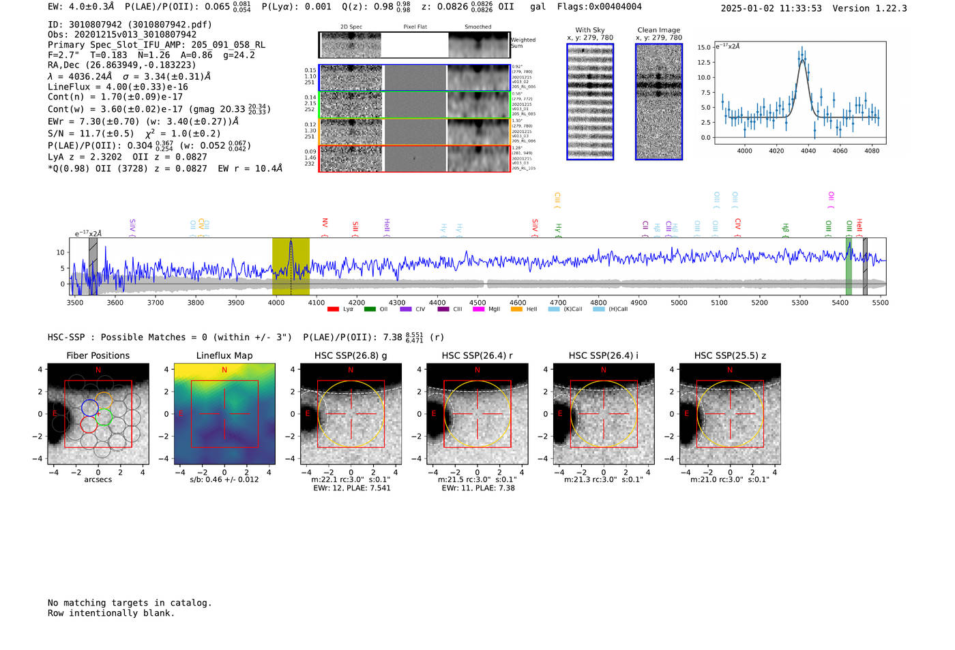Viewport: 955px width, 650px height.
Task: Select the Fiber Positions panel
Action: (98, 414)
